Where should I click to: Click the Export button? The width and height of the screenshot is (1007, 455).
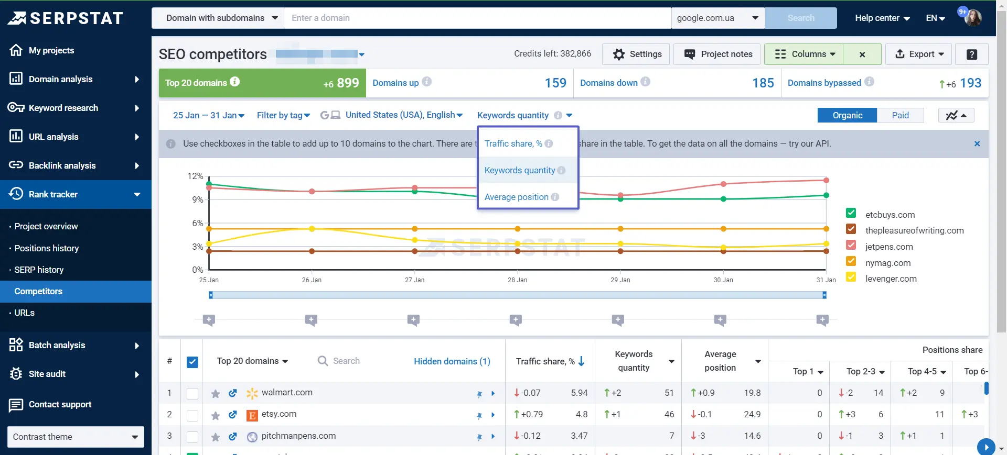coord(918,54)
